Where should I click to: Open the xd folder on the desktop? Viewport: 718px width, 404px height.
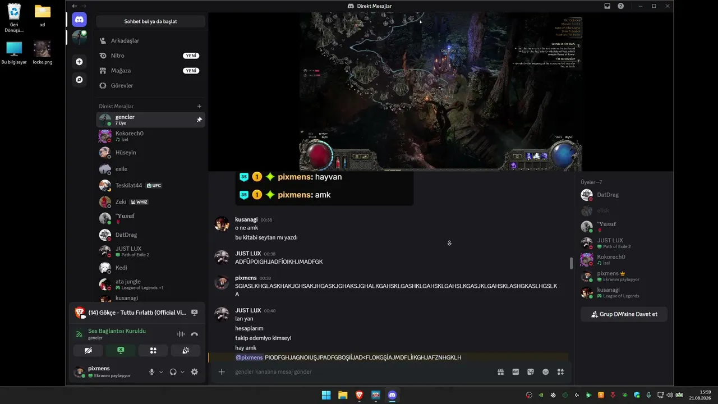[42, 16]
